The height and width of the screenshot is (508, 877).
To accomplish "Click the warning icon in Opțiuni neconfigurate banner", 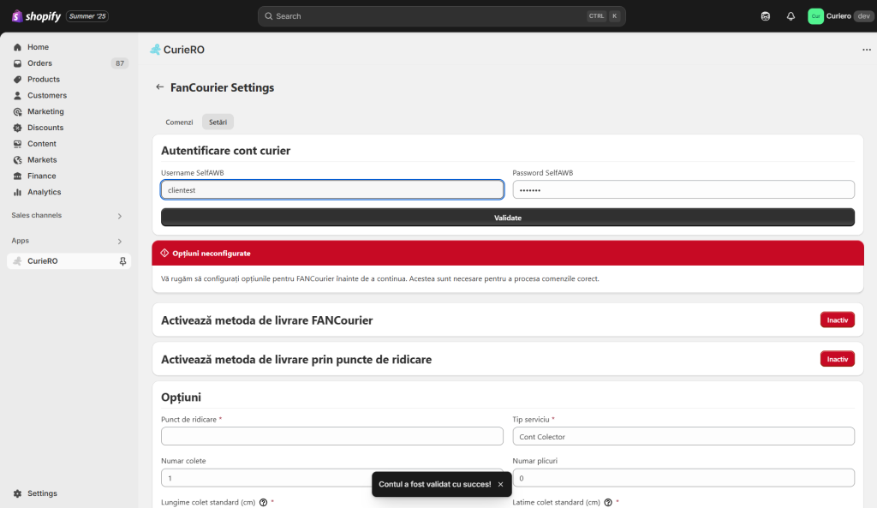I will (164, 253).
